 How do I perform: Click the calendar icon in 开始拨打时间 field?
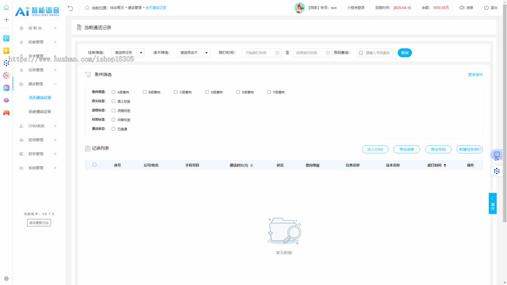(x=277, y=53)
